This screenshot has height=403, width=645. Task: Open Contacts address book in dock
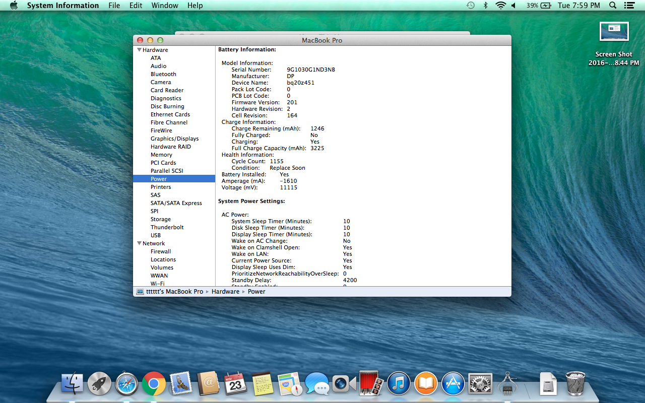(208, 384)
